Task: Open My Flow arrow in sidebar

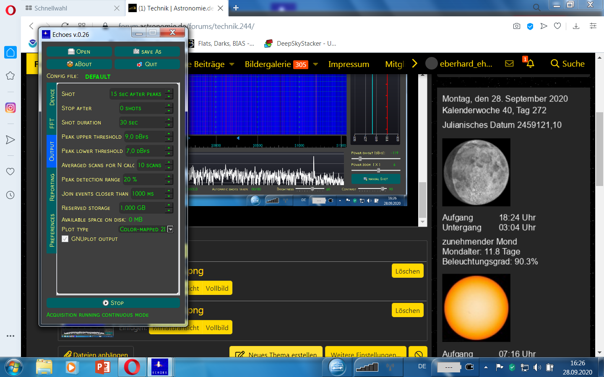Action: [10, 139]
